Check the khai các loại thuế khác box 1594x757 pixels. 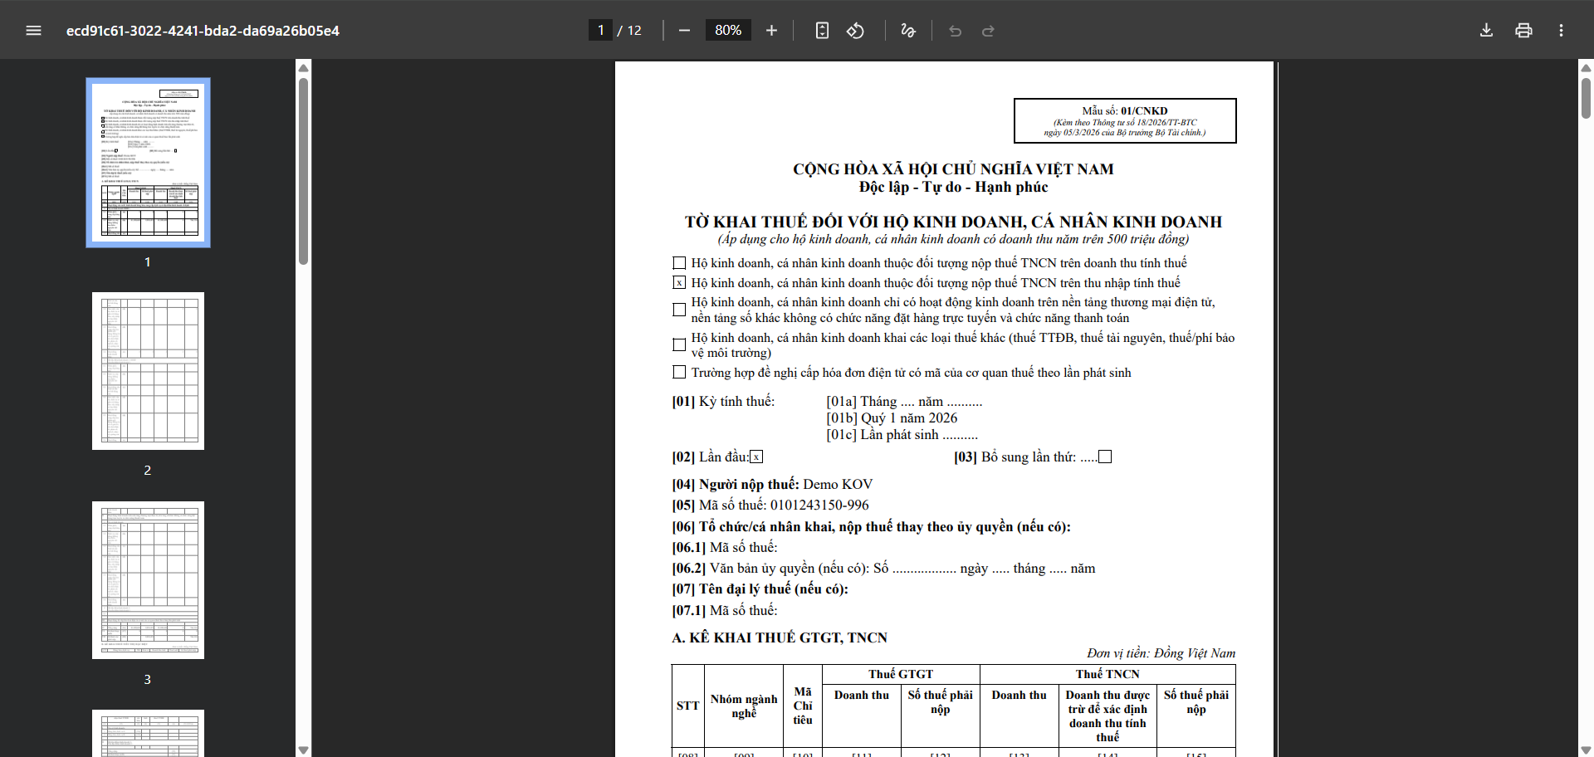point(679,344)
